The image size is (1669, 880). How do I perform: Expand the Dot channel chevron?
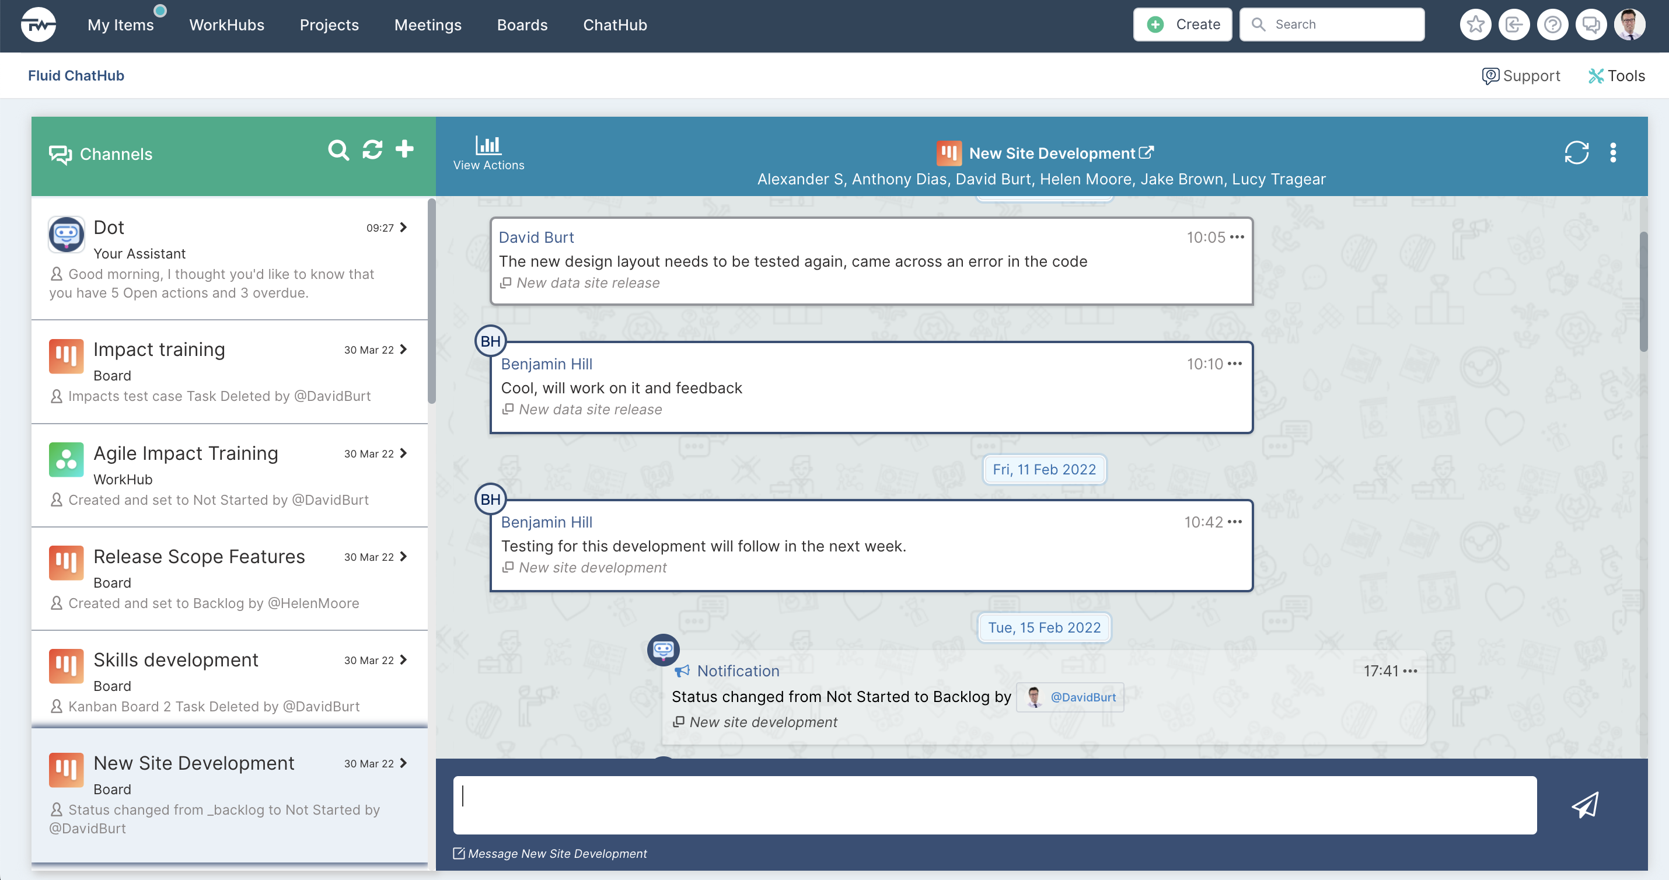[x=404, y=228]
